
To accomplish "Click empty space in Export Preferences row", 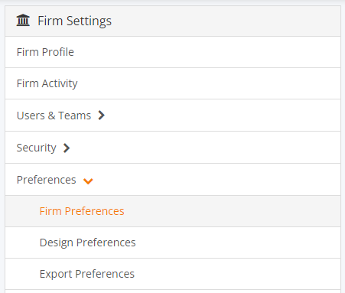I will coord(237,274).
